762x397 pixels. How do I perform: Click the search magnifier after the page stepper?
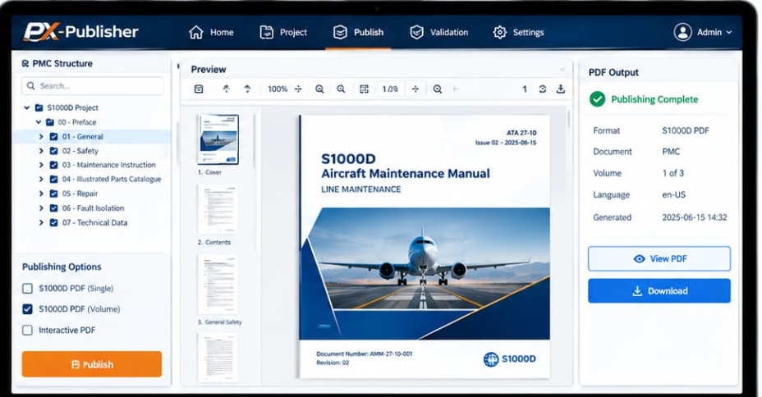coord(438,89)
